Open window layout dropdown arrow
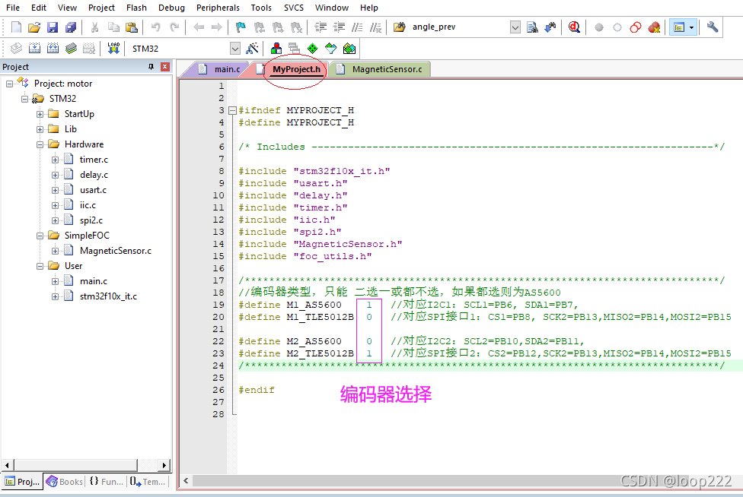The height and width of the screenshot is (497, 743). 692,27
